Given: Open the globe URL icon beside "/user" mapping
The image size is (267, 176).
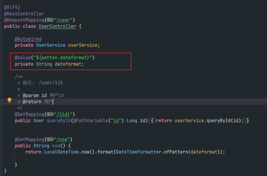Looking at the screenshot, I should point(50,20).
